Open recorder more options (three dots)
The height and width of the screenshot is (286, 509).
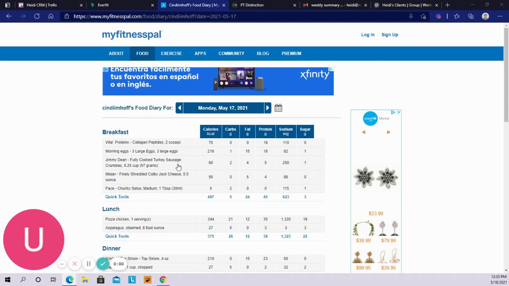62,264
